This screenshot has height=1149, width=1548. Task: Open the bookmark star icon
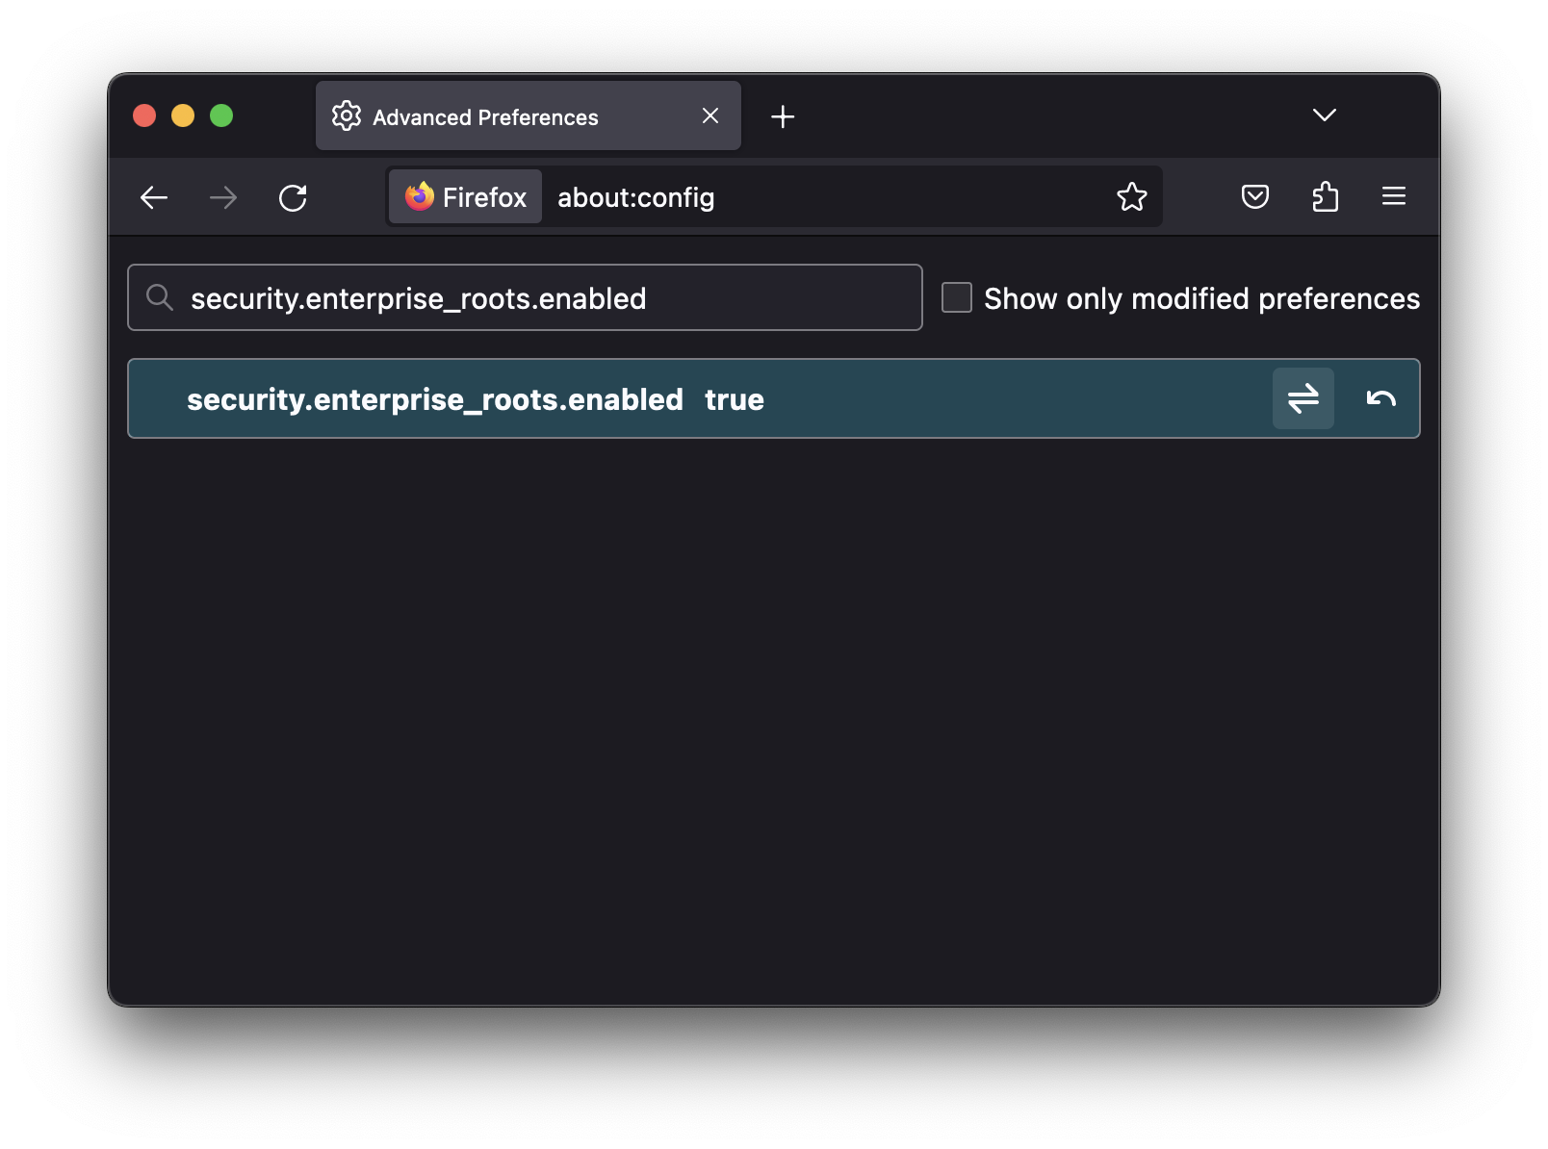(1132, 197)
